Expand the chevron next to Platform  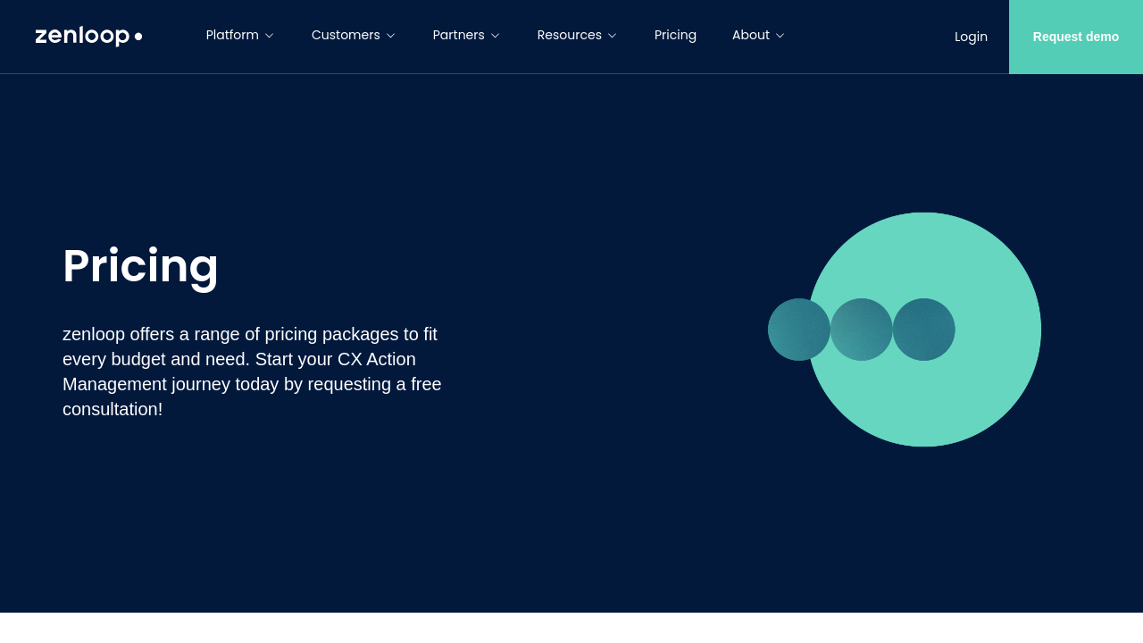[269, 36]
